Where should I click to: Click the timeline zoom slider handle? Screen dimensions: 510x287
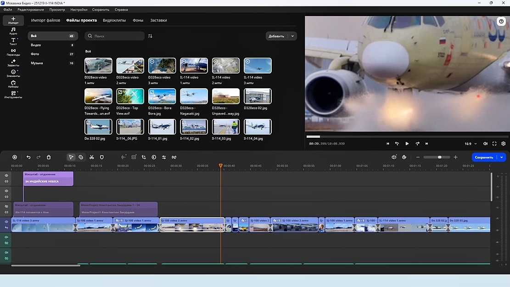click(x=439, y=157)
